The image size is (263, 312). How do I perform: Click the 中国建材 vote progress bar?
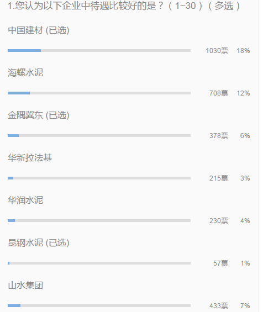(x=99, y=51)
